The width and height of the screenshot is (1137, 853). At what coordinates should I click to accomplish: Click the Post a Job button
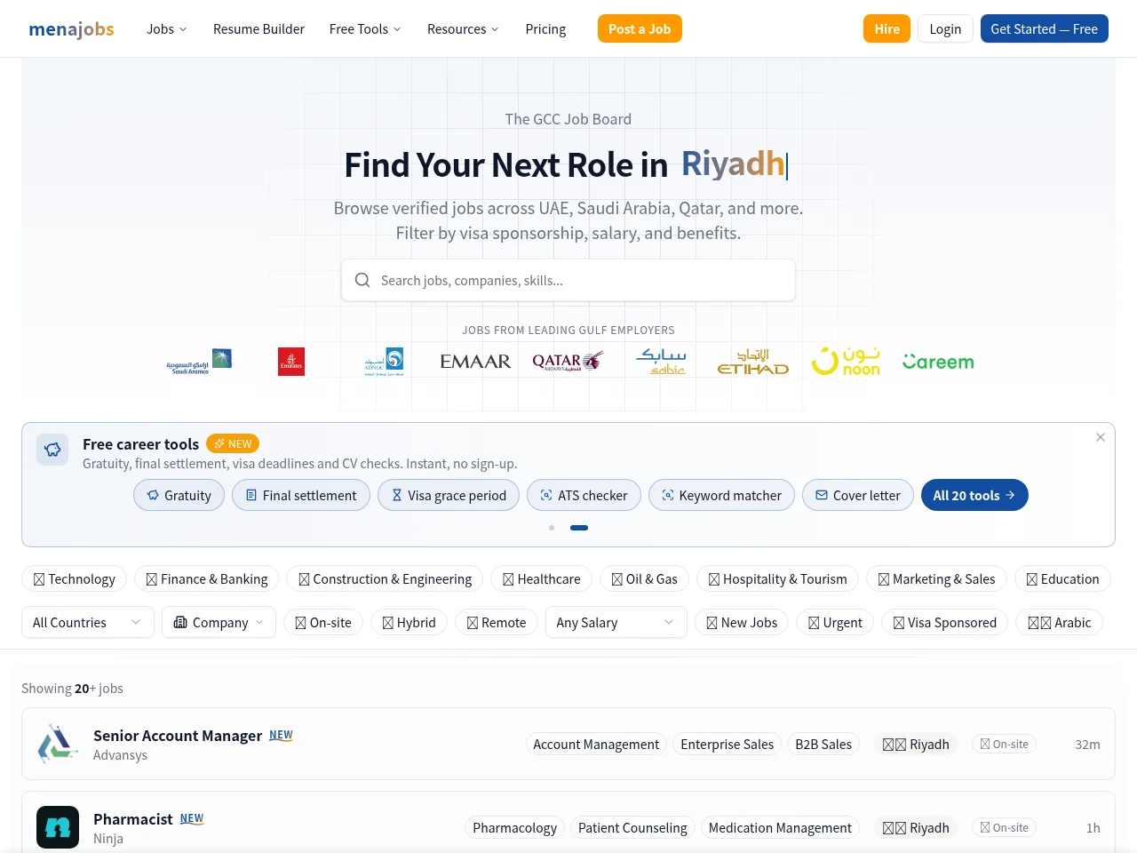(640, 29)
